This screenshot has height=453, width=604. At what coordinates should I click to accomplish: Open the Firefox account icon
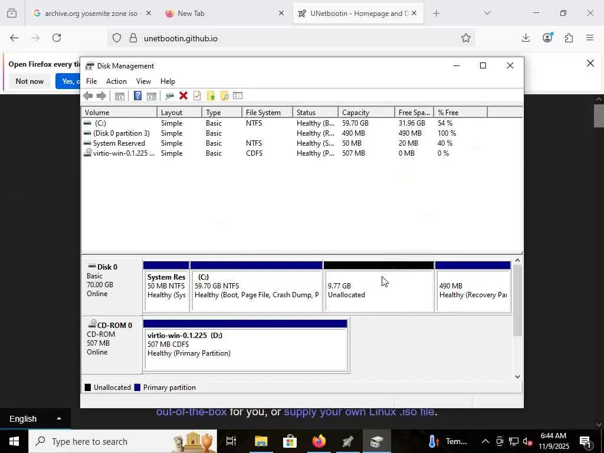coord(547,38)
